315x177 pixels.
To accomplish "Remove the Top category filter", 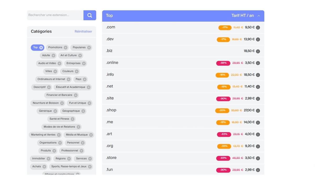I will tap(41, 47).
